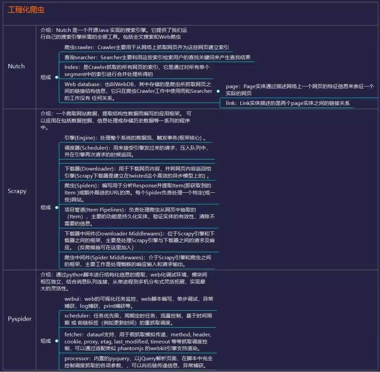Click the fetcher: dataurl支持 node
This screenshot has height=372, width=380.
(x=138, y=341)
